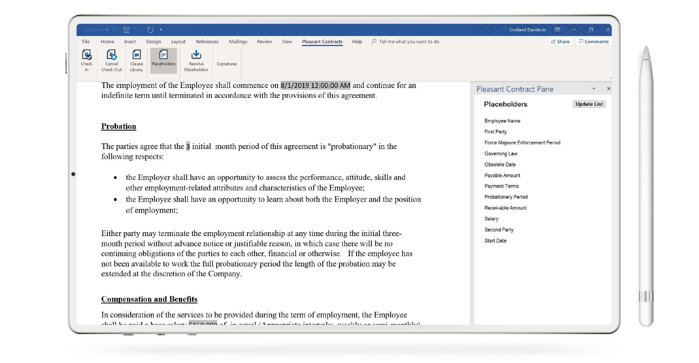This screenshot has width=699, height=363.
Task: Select Payment Terms placeholder
Action: (501, 186)
